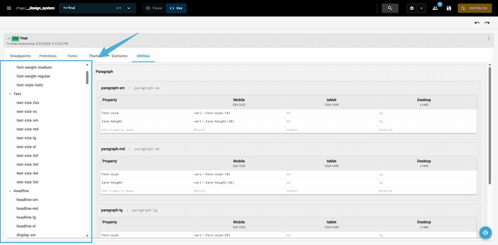Expand the settings dropdown arrow
This screenshot has width=498, height=245.
tap(421, 8)
